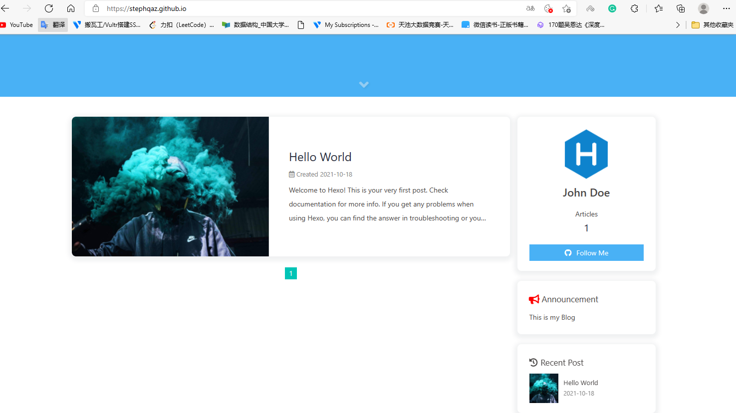Image resolution: width=736 pixels, height=413 pixels.
Task: Click the Hexo hexagon logo avatar
Action: (586, 154)
